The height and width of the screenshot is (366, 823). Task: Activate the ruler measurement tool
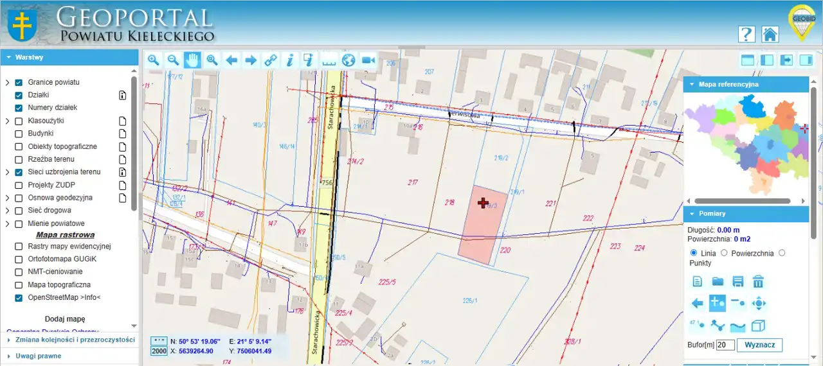[329, 60]
